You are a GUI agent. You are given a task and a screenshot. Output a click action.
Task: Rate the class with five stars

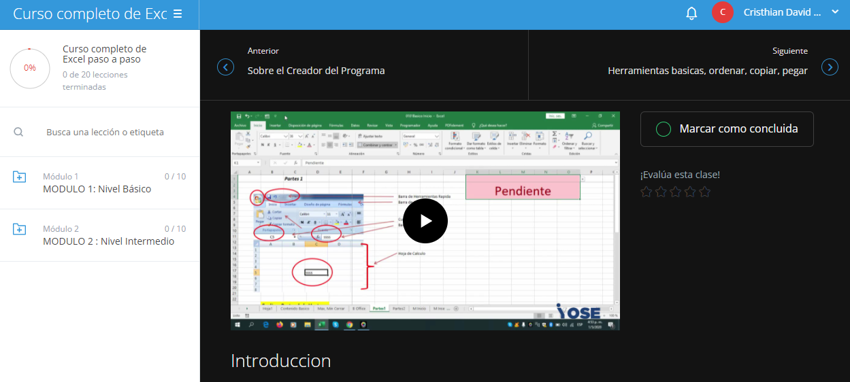705,192
